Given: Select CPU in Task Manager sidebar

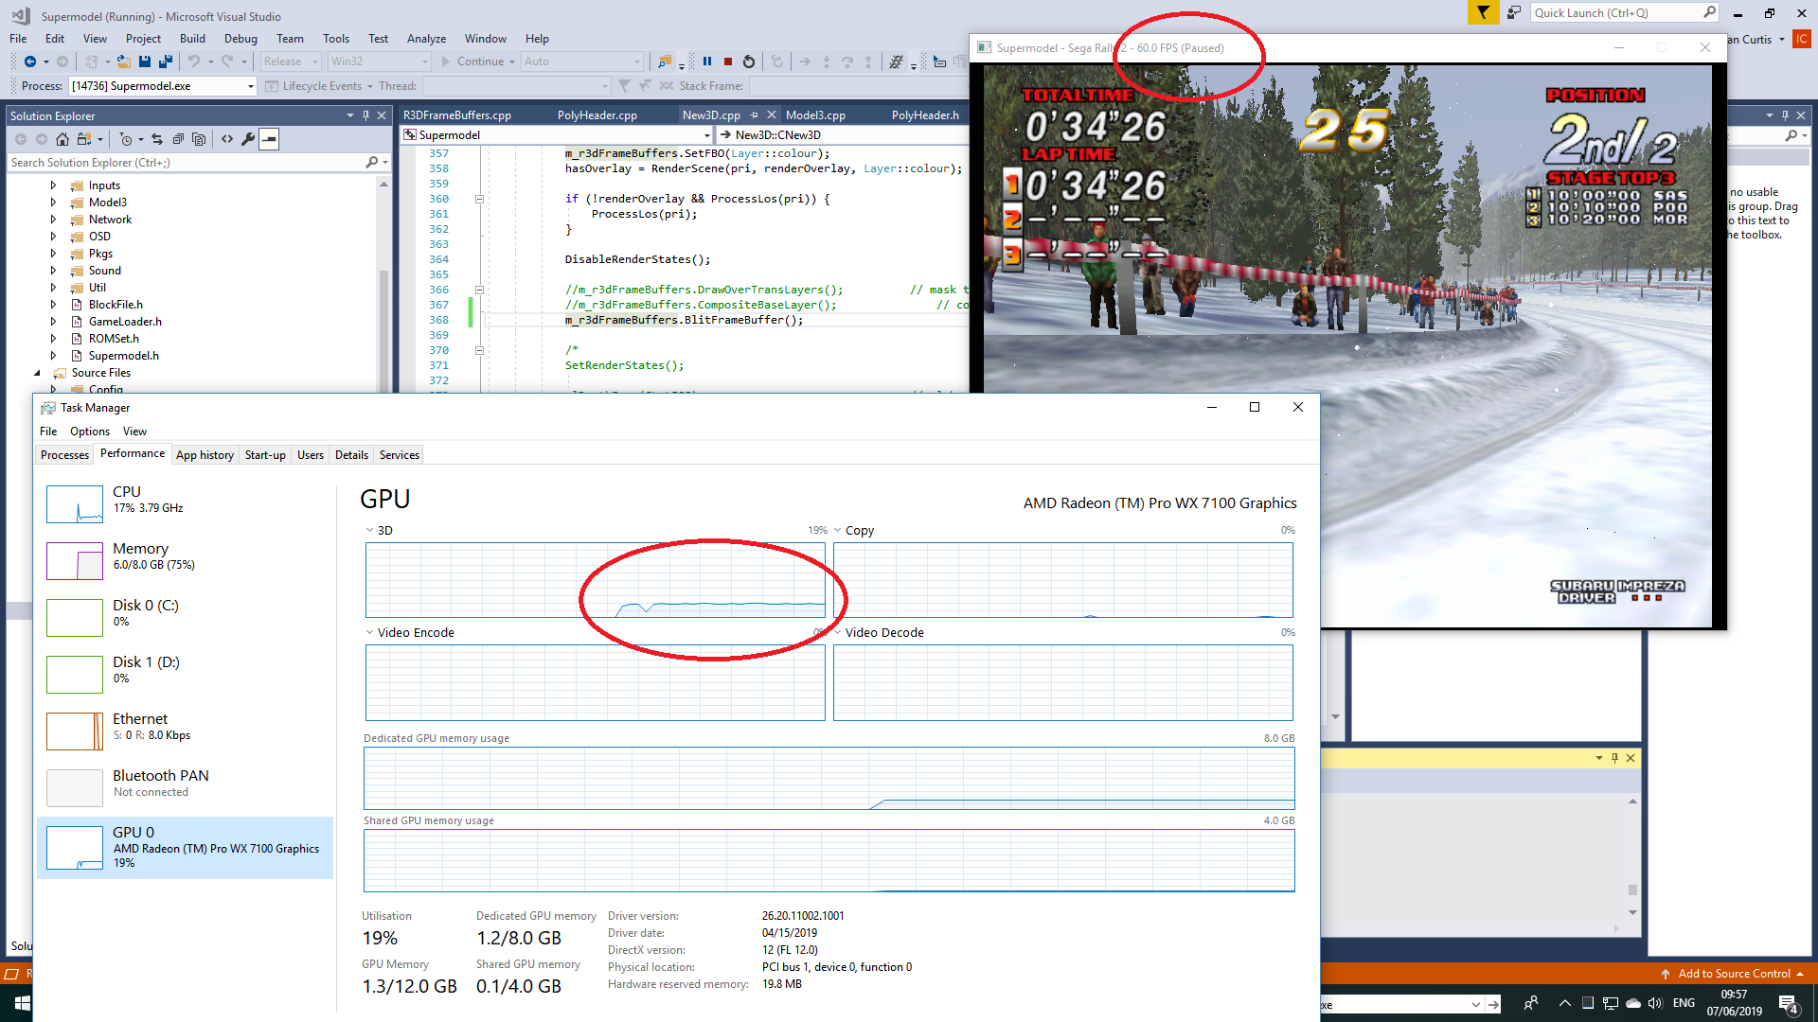Looking at the screenshot, I should tap(185, 503).
